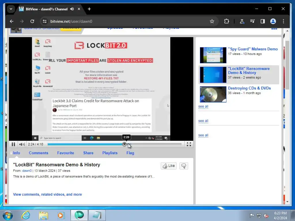
Task: Open the Share tab
Action: click(x=88, y=153)
